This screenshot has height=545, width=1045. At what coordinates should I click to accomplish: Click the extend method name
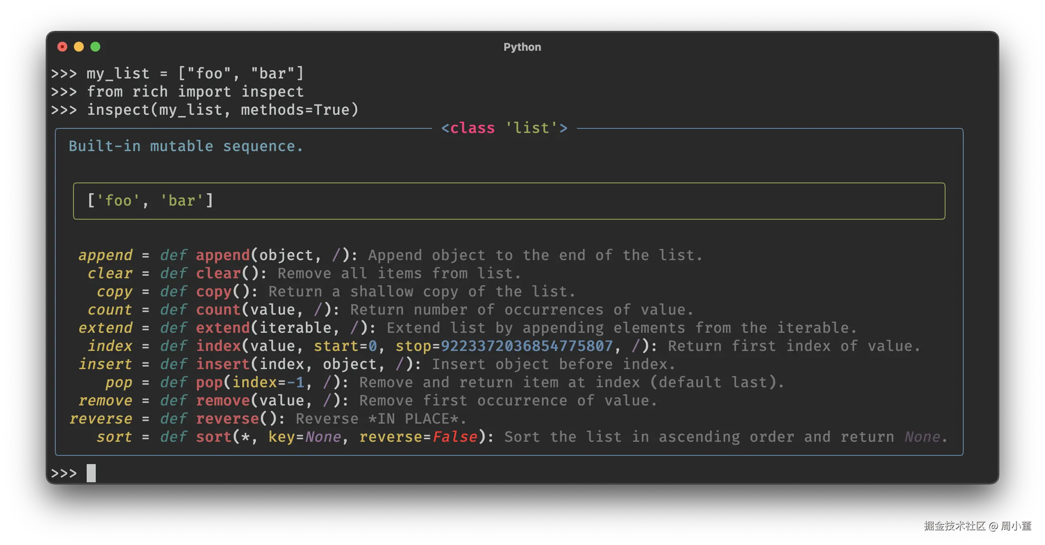pos(106,328)
